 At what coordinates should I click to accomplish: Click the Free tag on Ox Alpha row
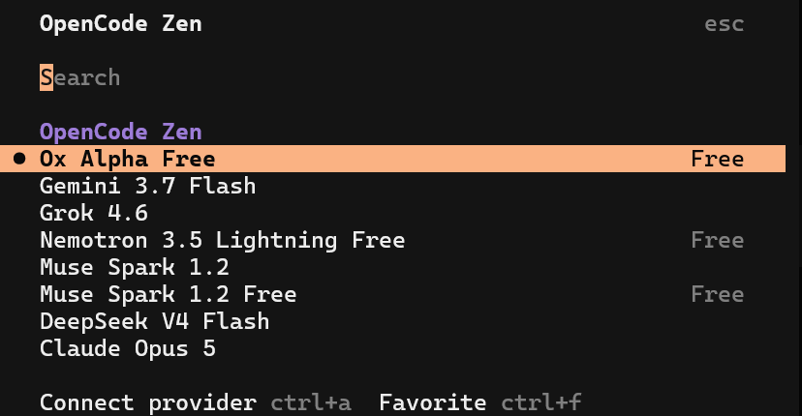(x=717, y=159)
